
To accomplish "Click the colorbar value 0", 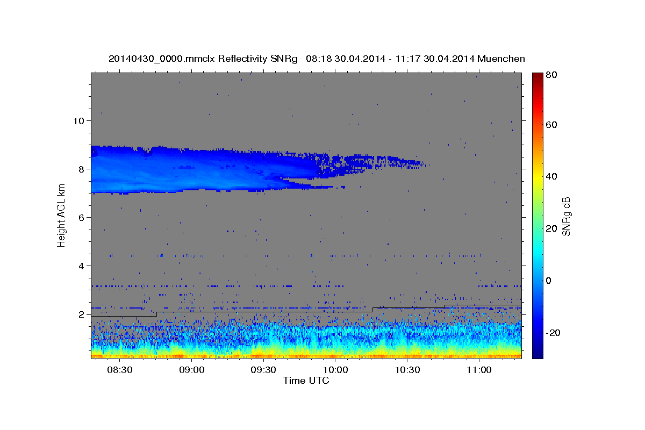I will (x=549, y=281).
